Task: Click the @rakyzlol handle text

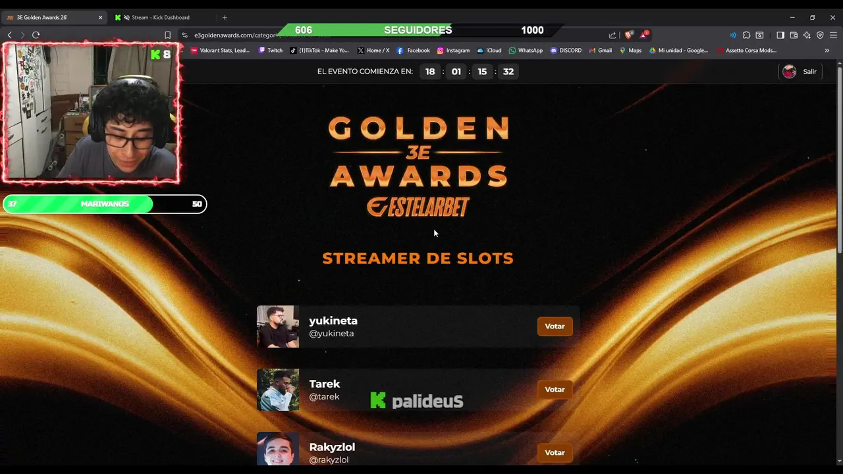Action: [x=329, y=460]
